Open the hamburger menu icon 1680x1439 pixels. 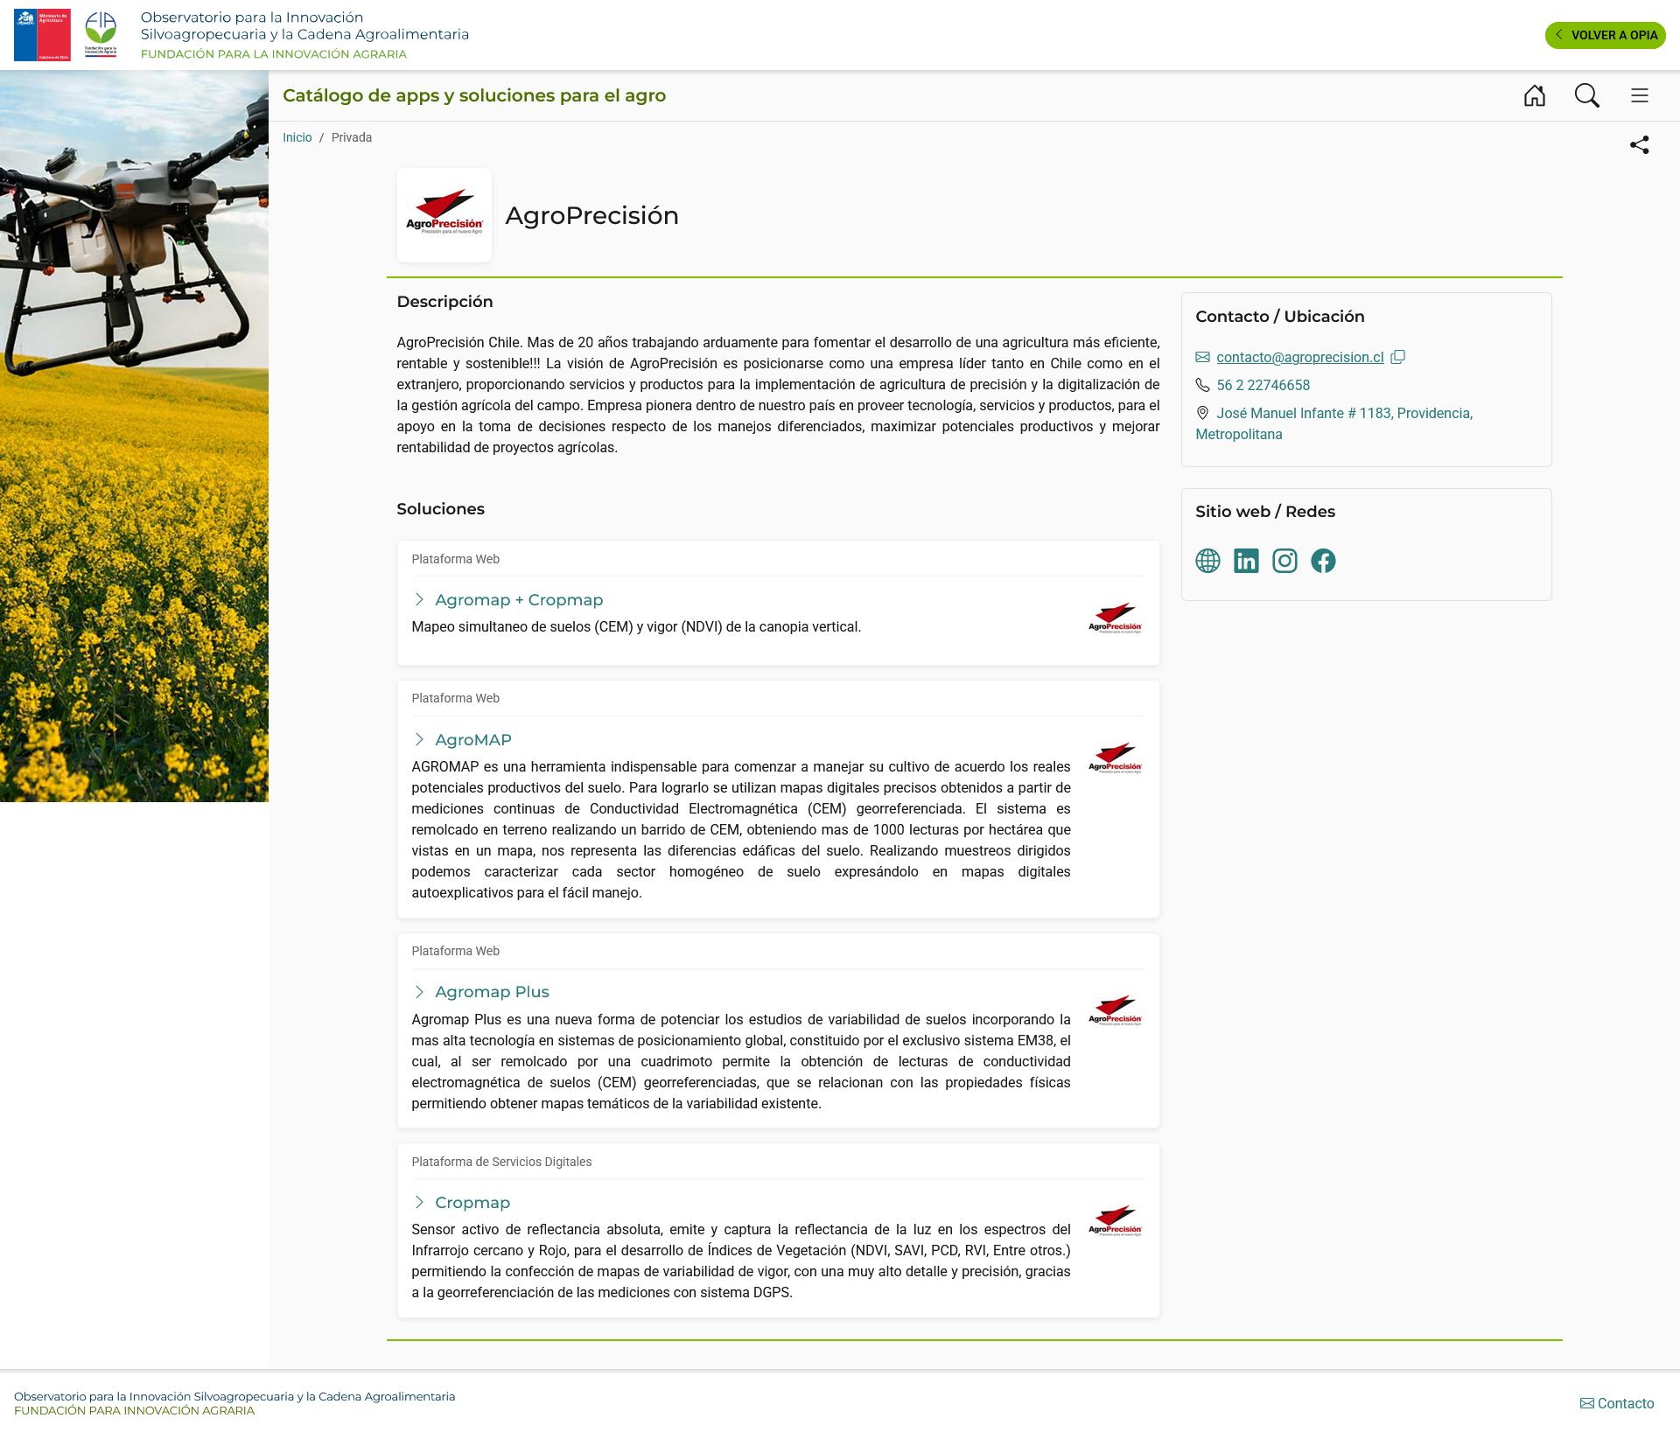click(1639, 95)
